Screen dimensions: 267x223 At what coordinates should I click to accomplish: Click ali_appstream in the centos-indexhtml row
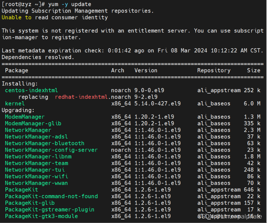219,91
